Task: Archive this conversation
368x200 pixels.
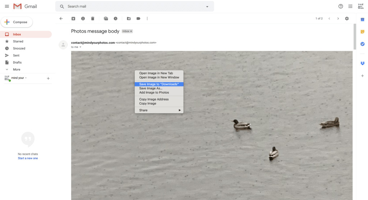Action: coord(73,19)
